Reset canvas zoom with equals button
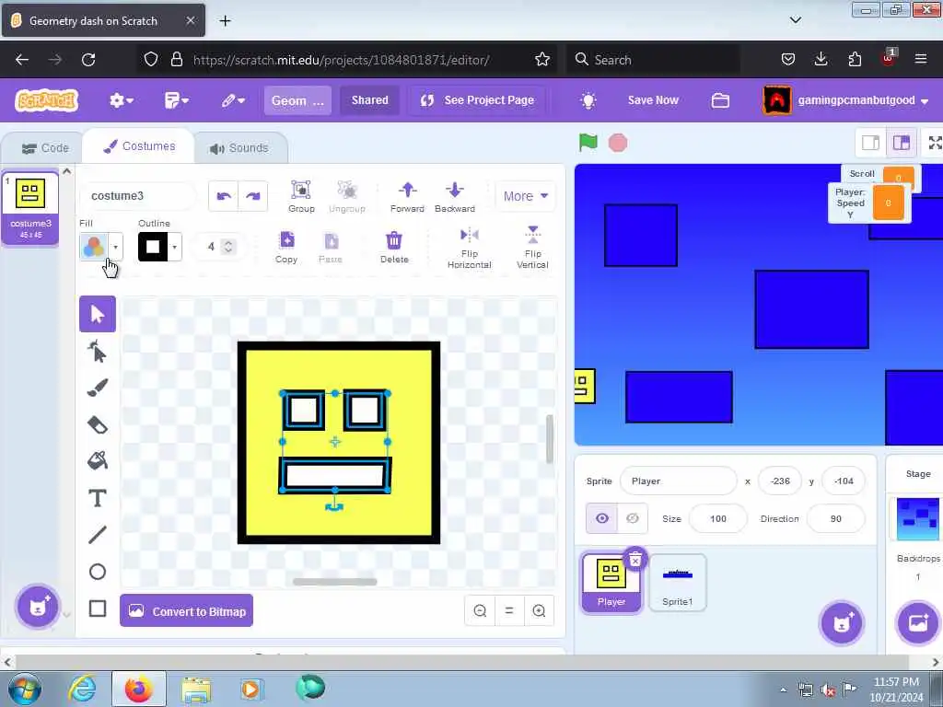The height and width of the screenshot is (707, 943). click(x=509, y=611)
